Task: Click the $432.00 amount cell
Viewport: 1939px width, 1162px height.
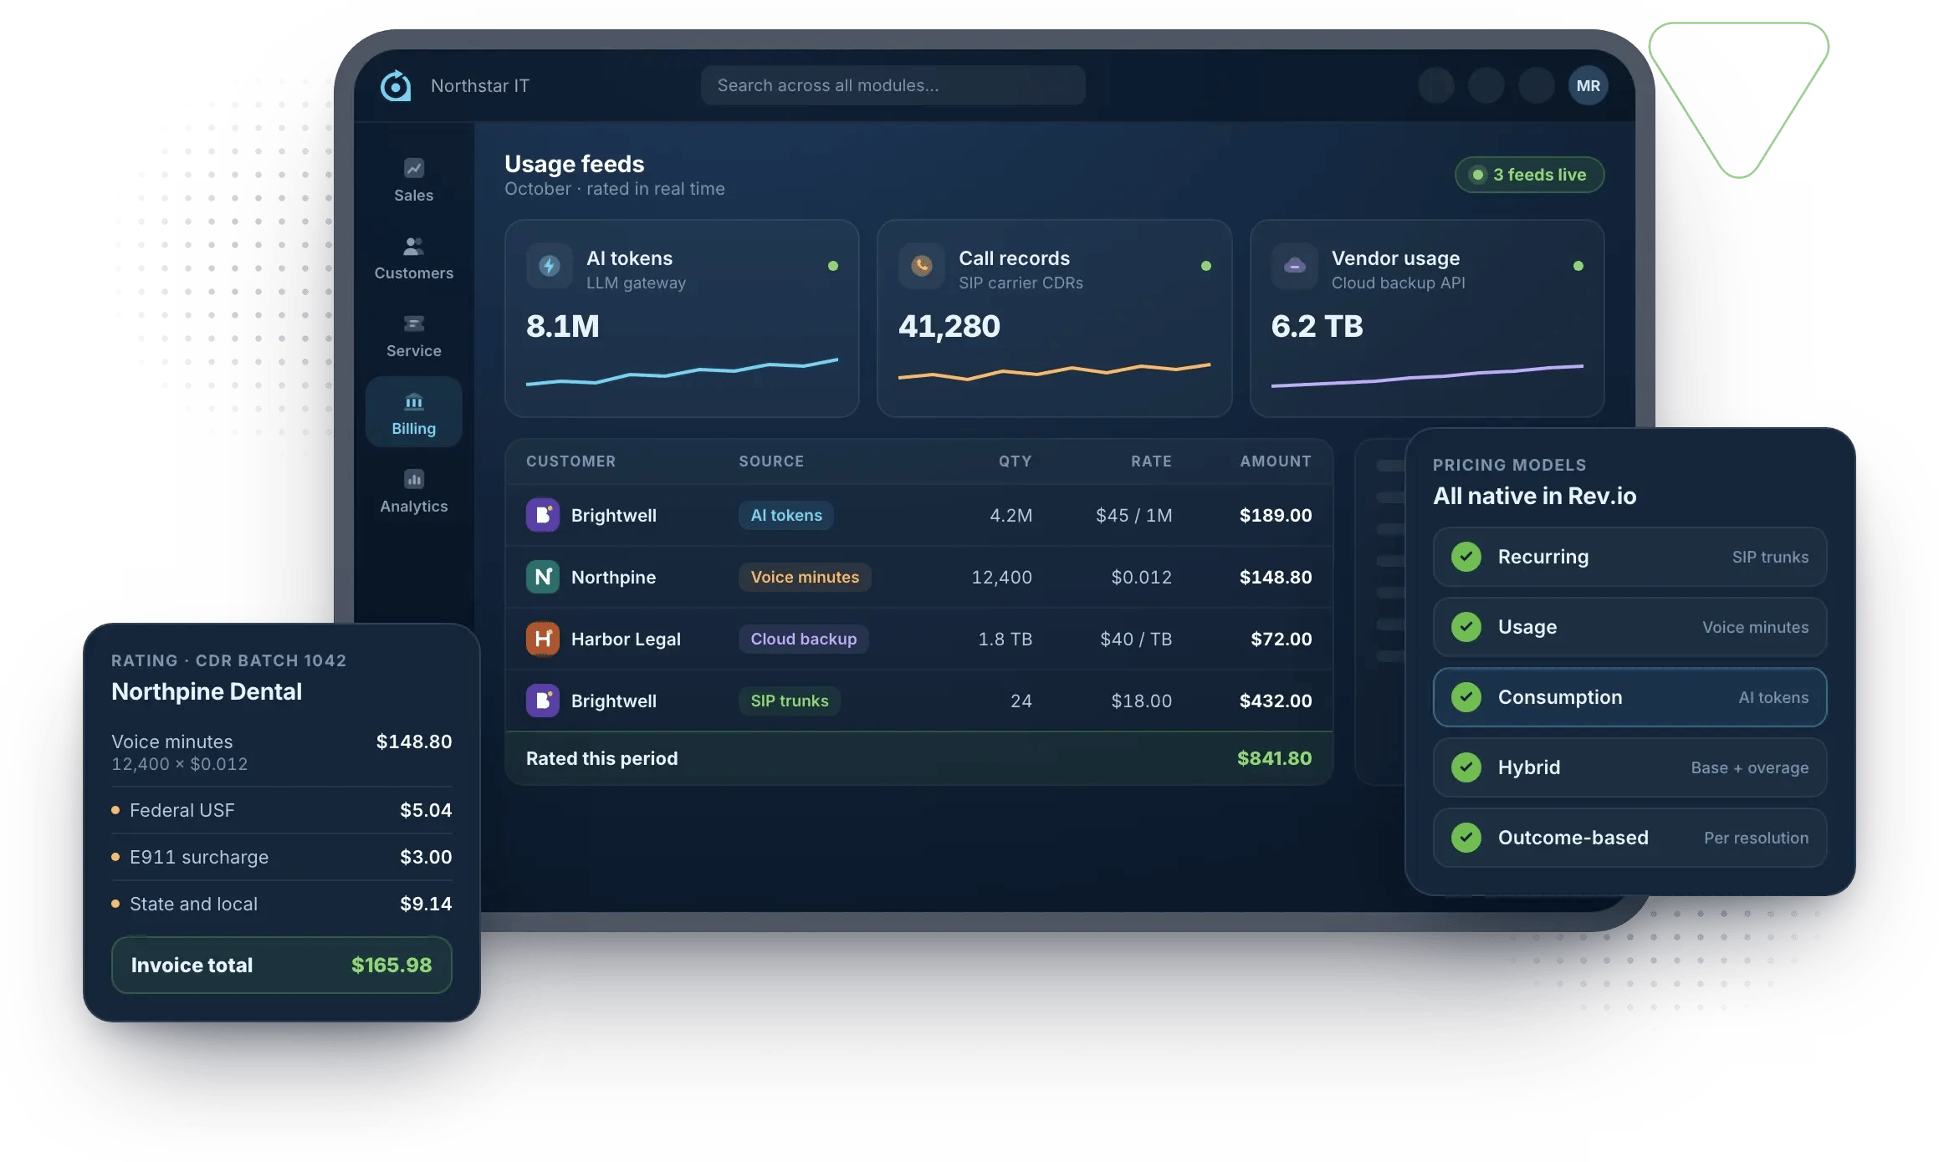Action: point(1275,701)
